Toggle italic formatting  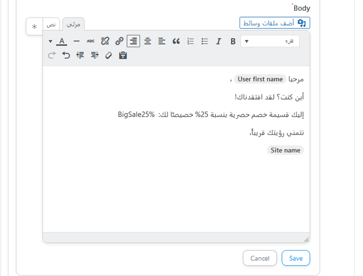(218, 41)
